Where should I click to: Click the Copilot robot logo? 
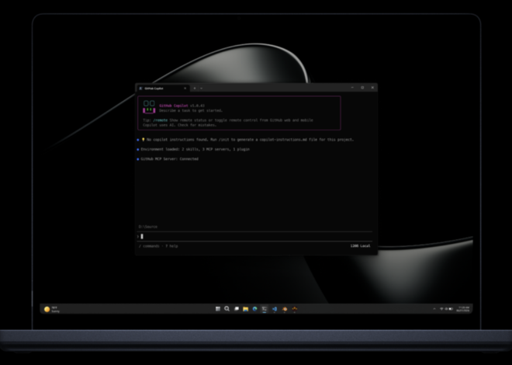point(149,107)
